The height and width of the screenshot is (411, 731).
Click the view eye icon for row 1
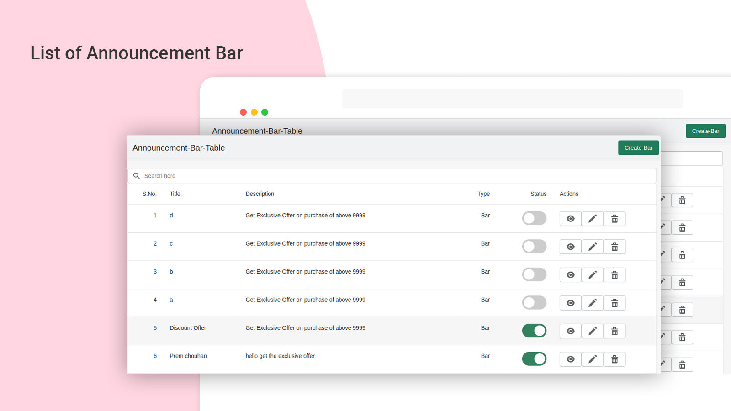[570, 219]
